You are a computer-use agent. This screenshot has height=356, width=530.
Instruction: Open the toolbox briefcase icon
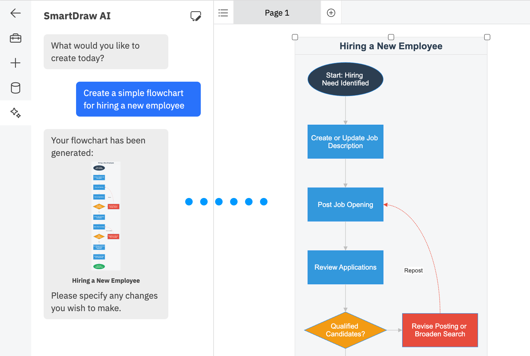pos(15,38)
